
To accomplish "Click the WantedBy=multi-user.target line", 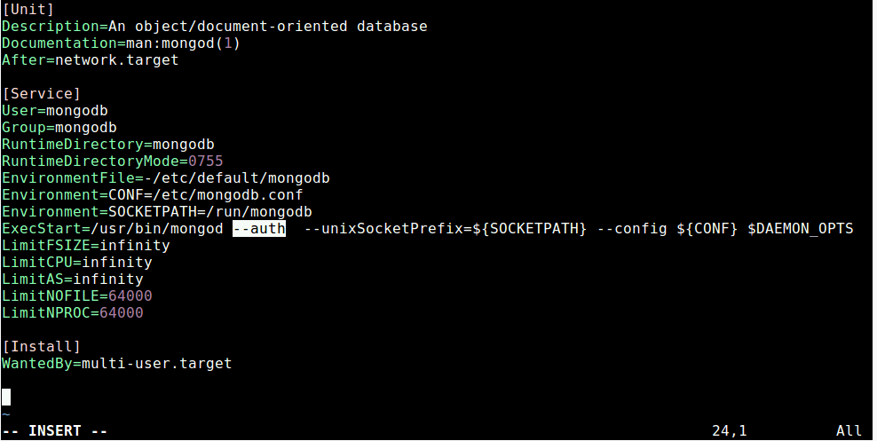I will coord(117,363).
